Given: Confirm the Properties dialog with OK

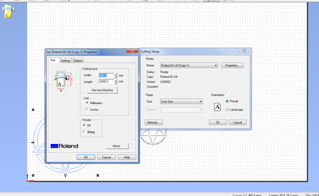Looking at the screenshot, I should (86, 157).
